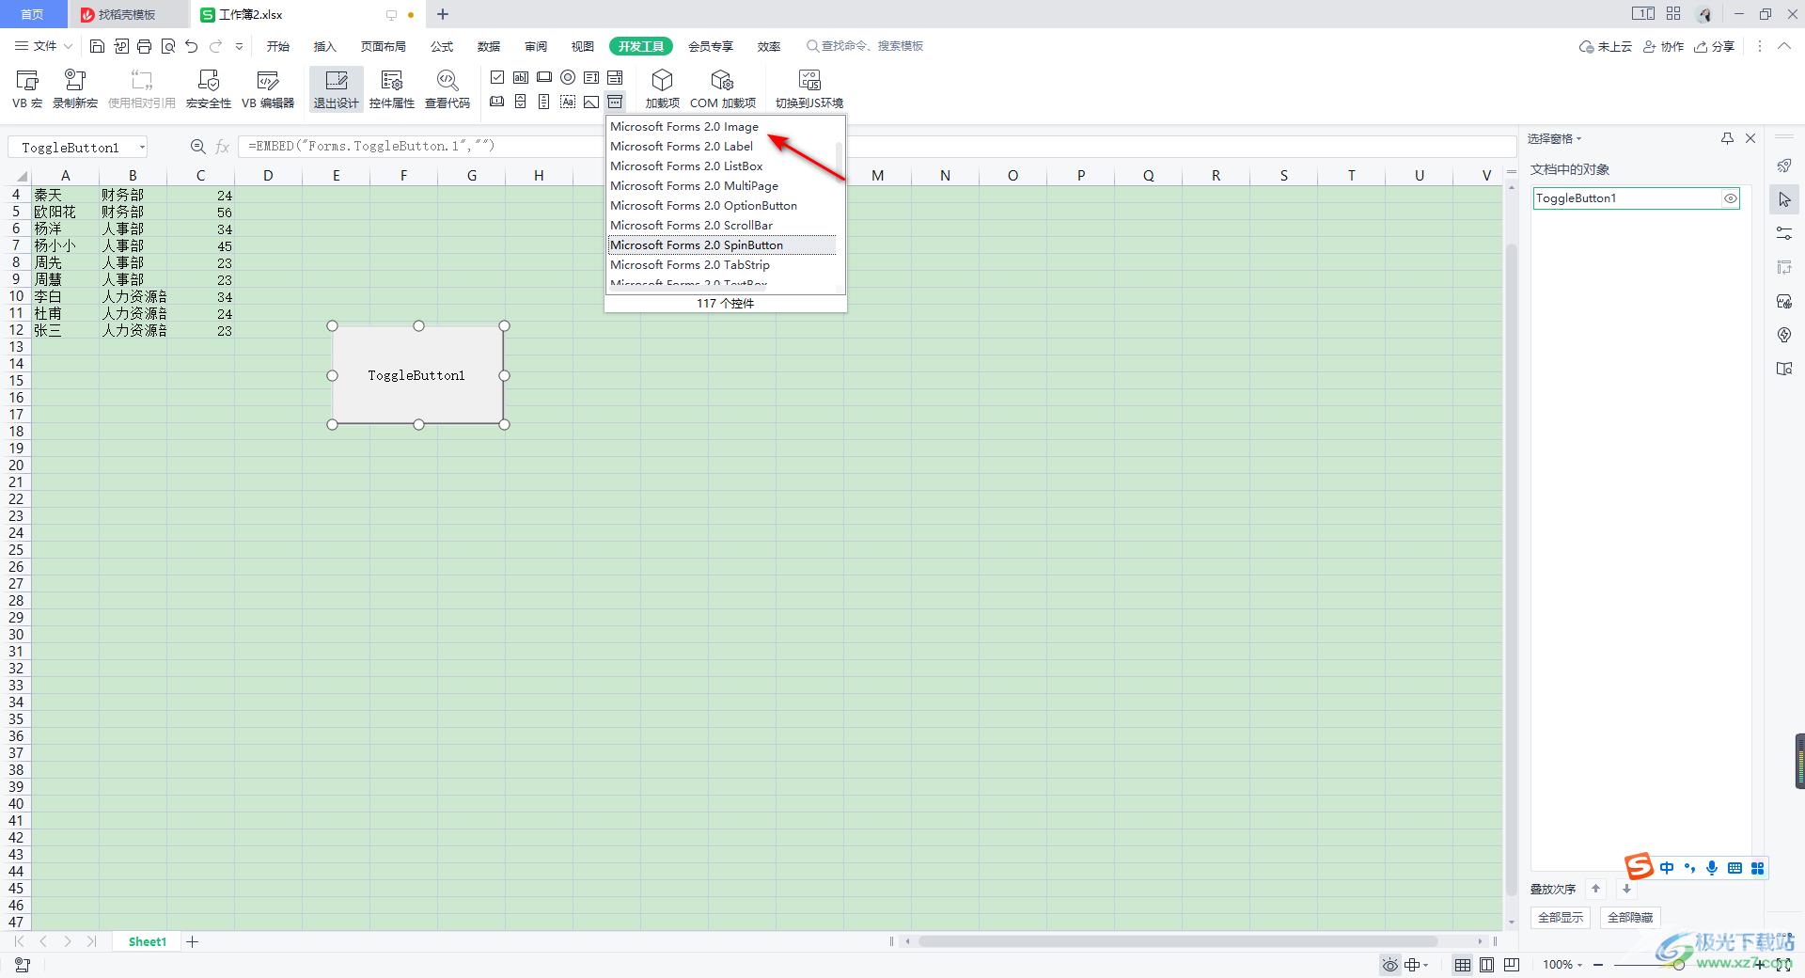The image size is (1805, 978).
Task: Switch to page layout view
Action: click(1486, 965)
